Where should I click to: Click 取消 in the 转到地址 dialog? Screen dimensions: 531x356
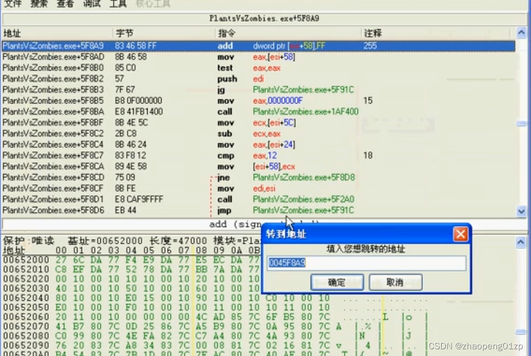395,282
